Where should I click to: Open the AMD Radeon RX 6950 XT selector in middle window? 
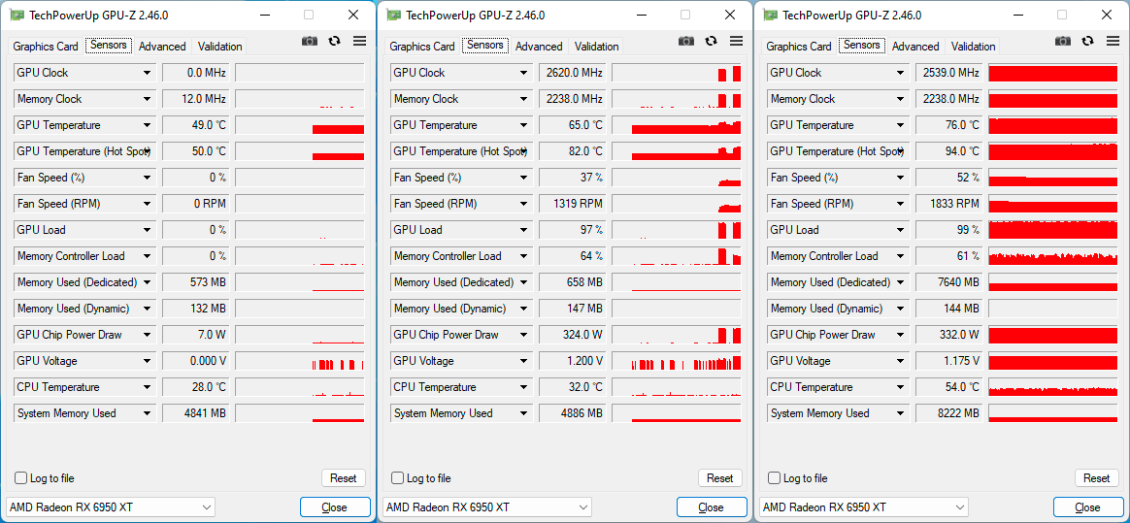point(487,507)
